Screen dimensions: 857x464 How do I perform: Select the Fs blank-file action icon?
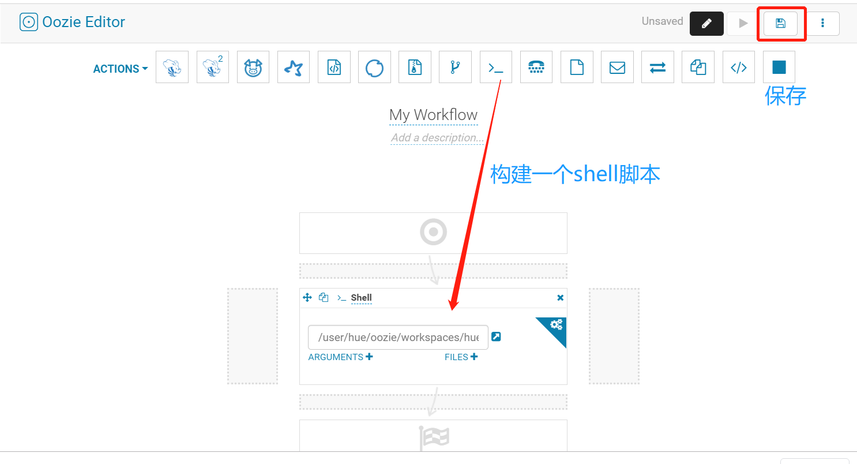point(577,67)
